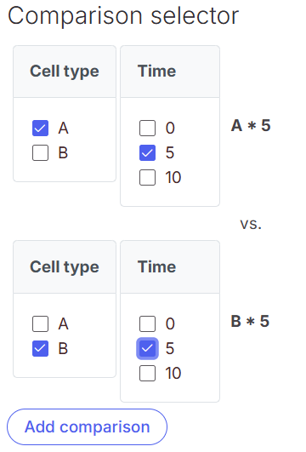Check time 10 in first group

pos(147,177)
